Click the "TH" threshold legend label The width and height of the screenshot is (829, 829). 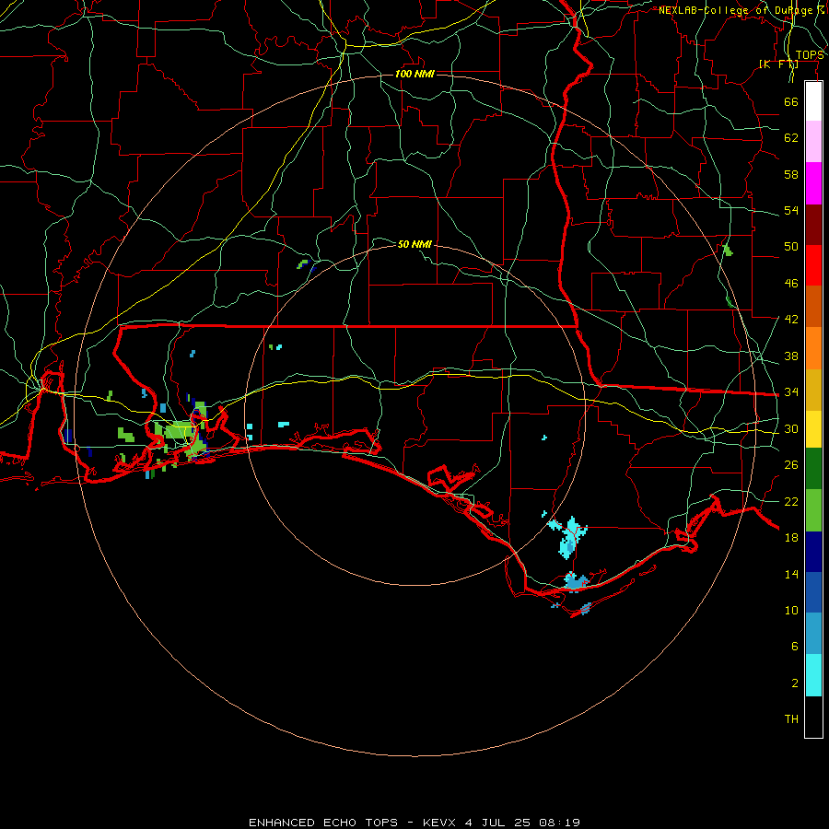(x=791, y=719)
